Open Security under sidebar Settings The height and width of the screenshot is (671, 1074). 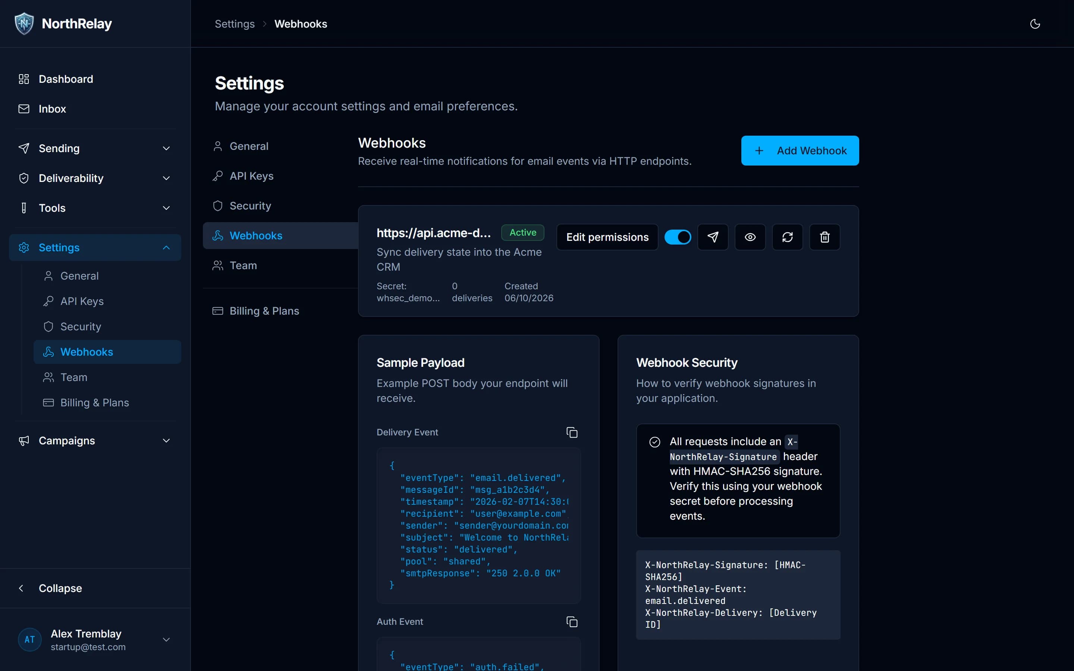pos(107,327)
